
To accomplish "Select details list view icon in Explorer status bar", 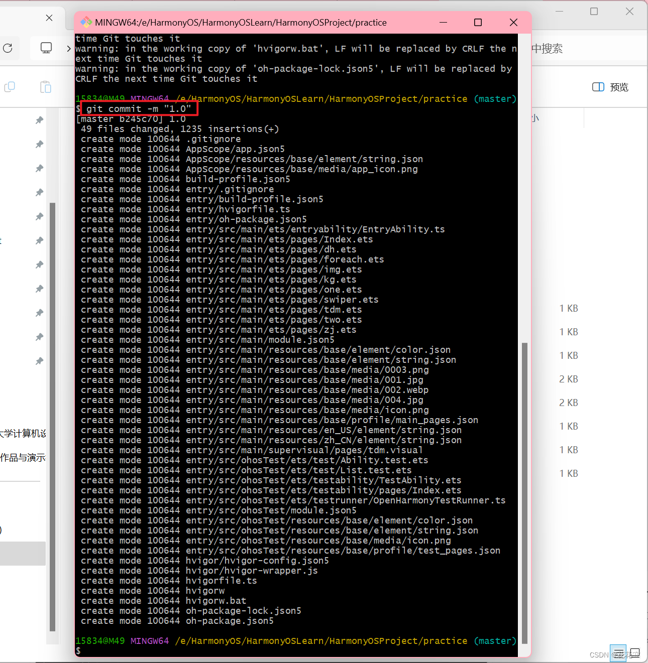I will pyautogui.click(x=618, y=653).
